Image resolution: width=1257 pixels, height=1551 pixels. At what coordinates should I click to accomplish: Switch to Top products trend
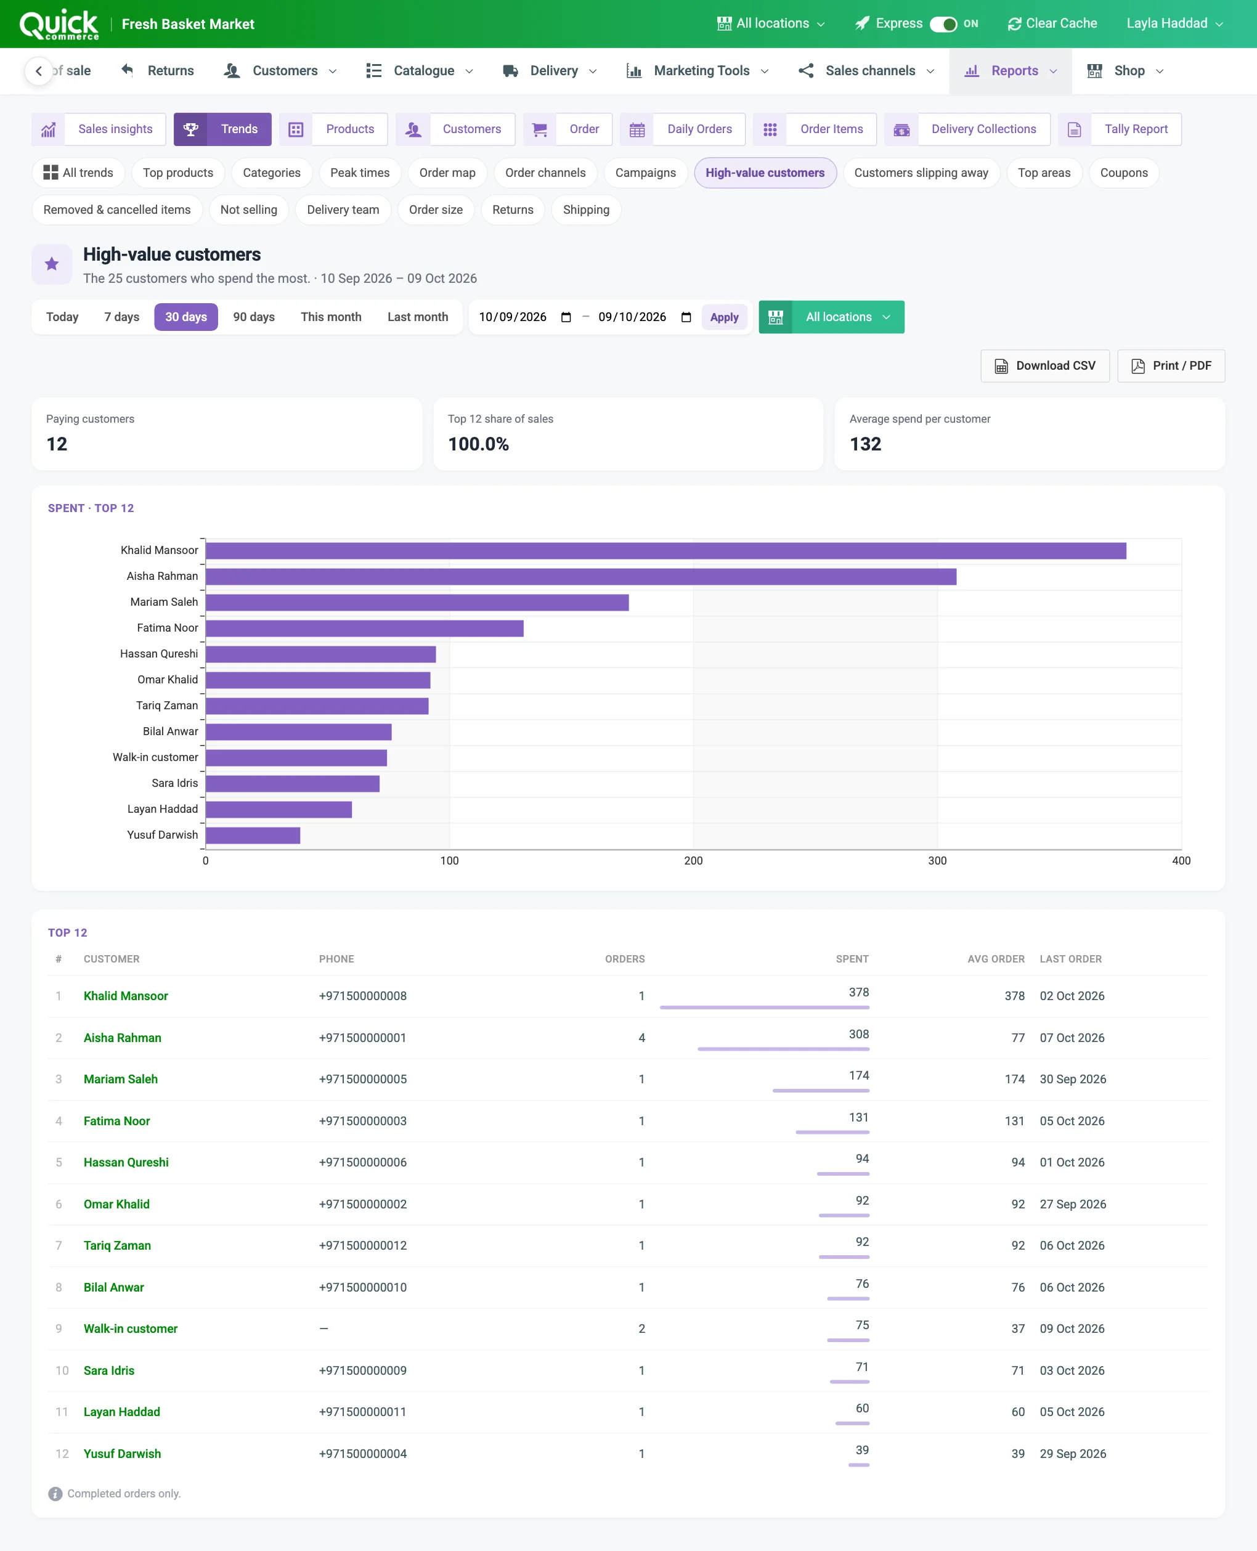(x=178, y=173)
